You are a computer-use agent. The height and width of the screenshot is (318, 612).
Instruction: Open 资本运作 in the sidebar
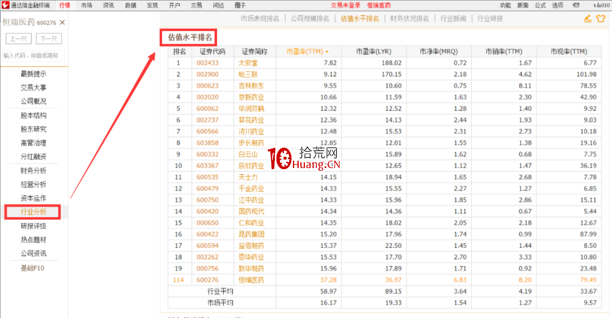[x=33, y=198]
